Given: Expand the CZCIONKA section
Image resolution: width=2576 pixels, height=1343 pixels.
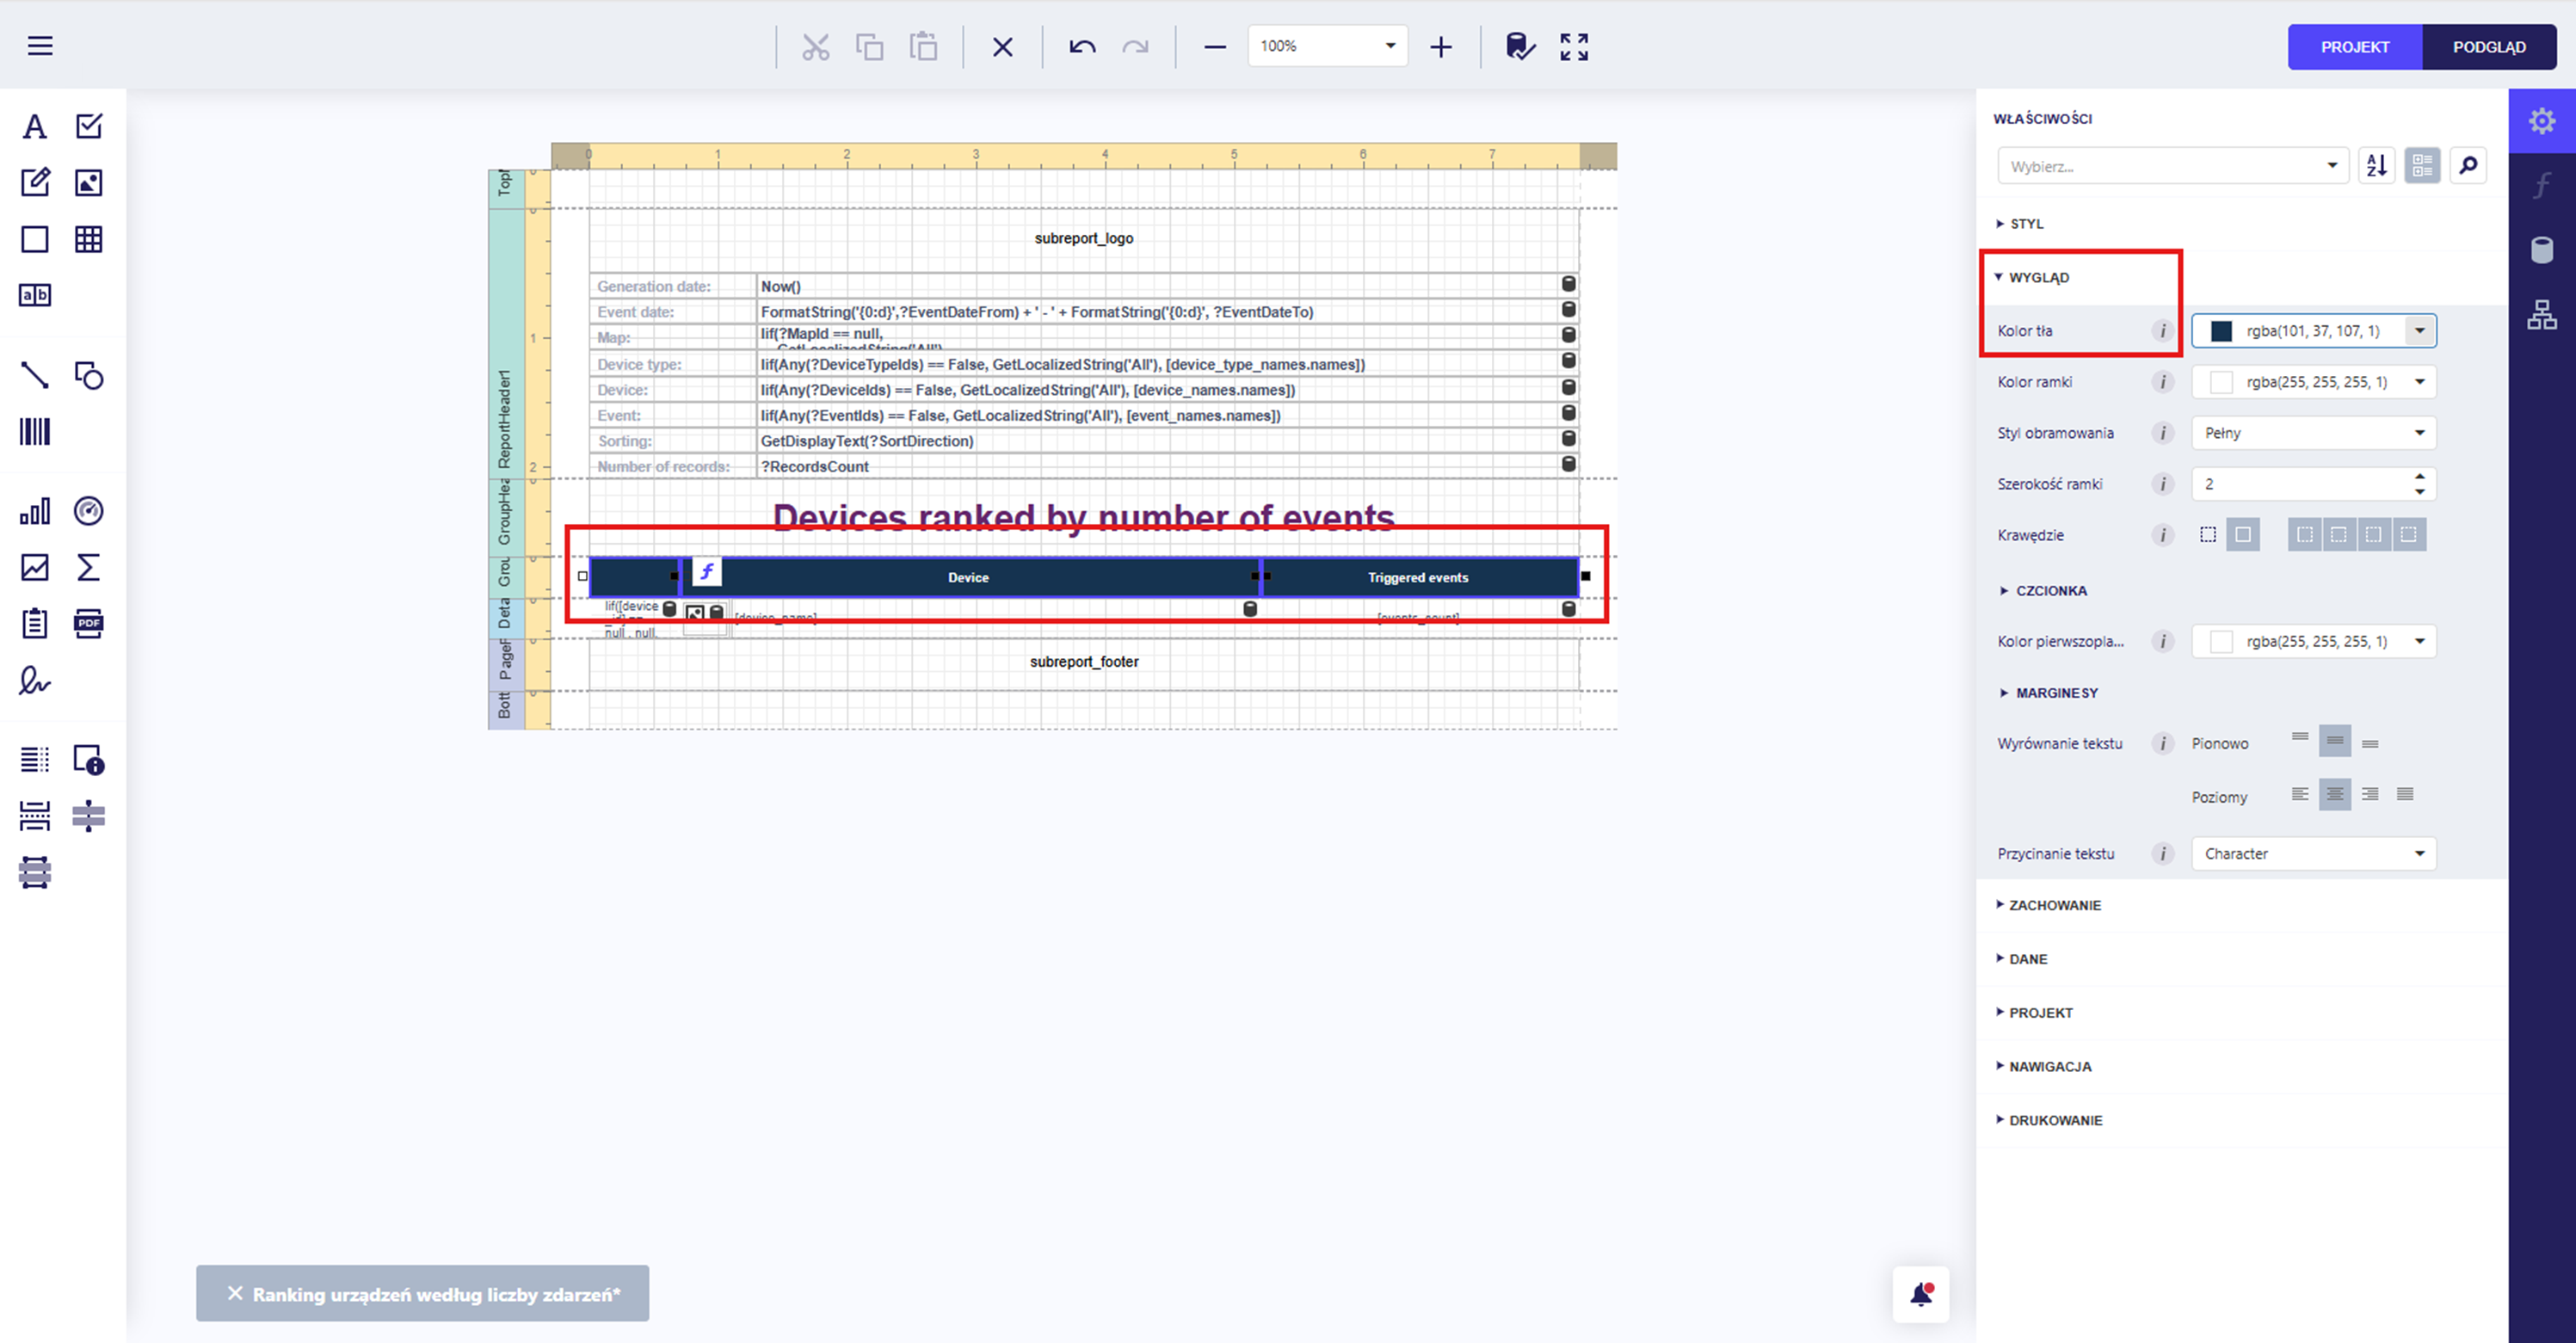Looking at the screenshot, I should [2050, 591].
